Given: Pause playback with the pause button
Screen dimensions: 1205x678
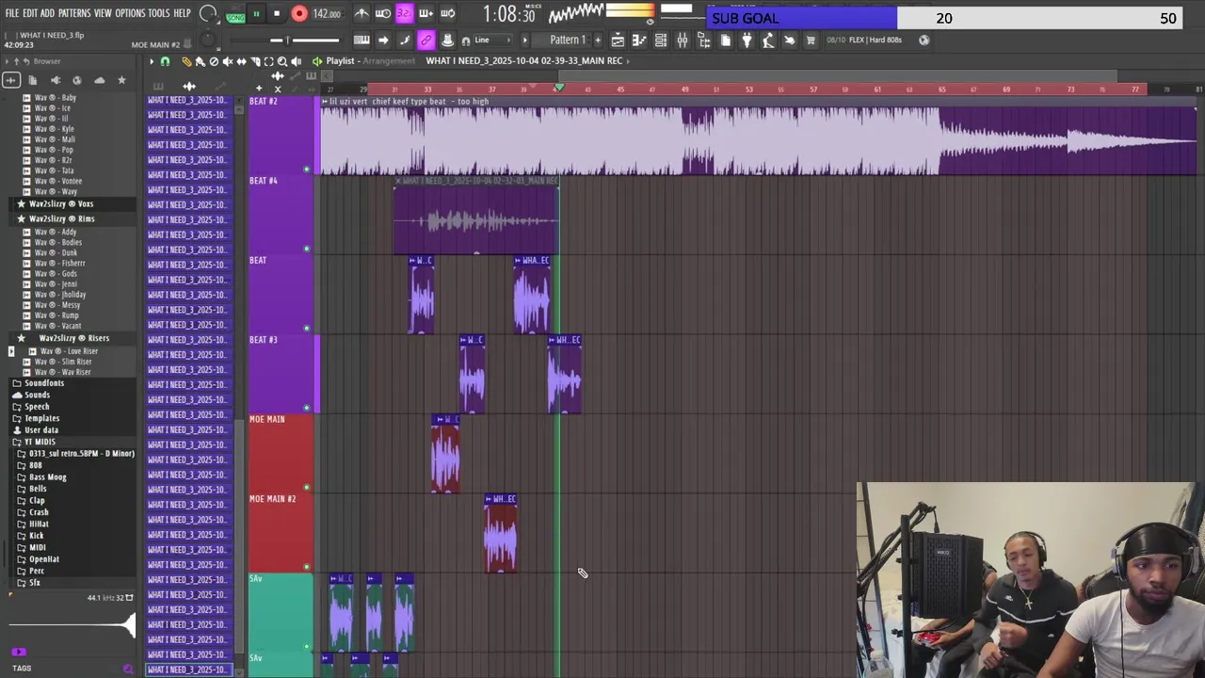Looking at the screenshot, I should point(256,13).
